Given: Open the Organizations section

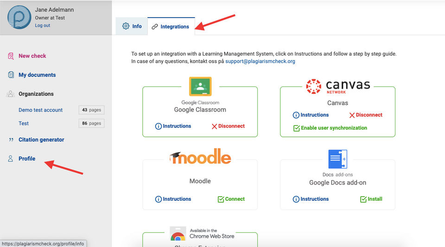Looking at the screenshot, I should coord(36,94).
